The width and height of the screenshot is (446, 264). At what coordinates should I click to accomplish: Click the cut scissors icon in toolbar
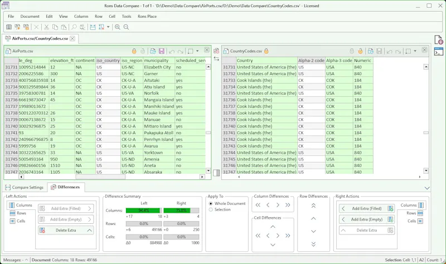[46, 27]
